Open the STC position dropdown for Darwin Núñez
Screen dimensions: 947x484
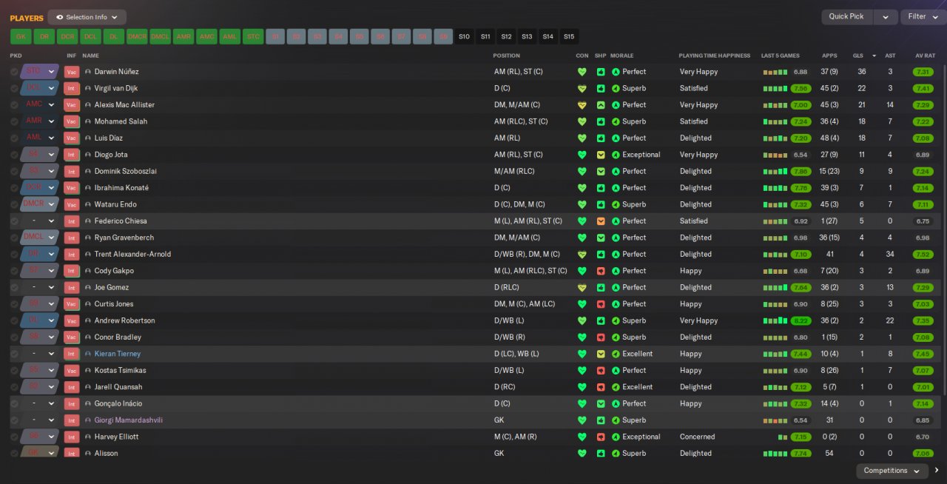(x=51, y=72)
